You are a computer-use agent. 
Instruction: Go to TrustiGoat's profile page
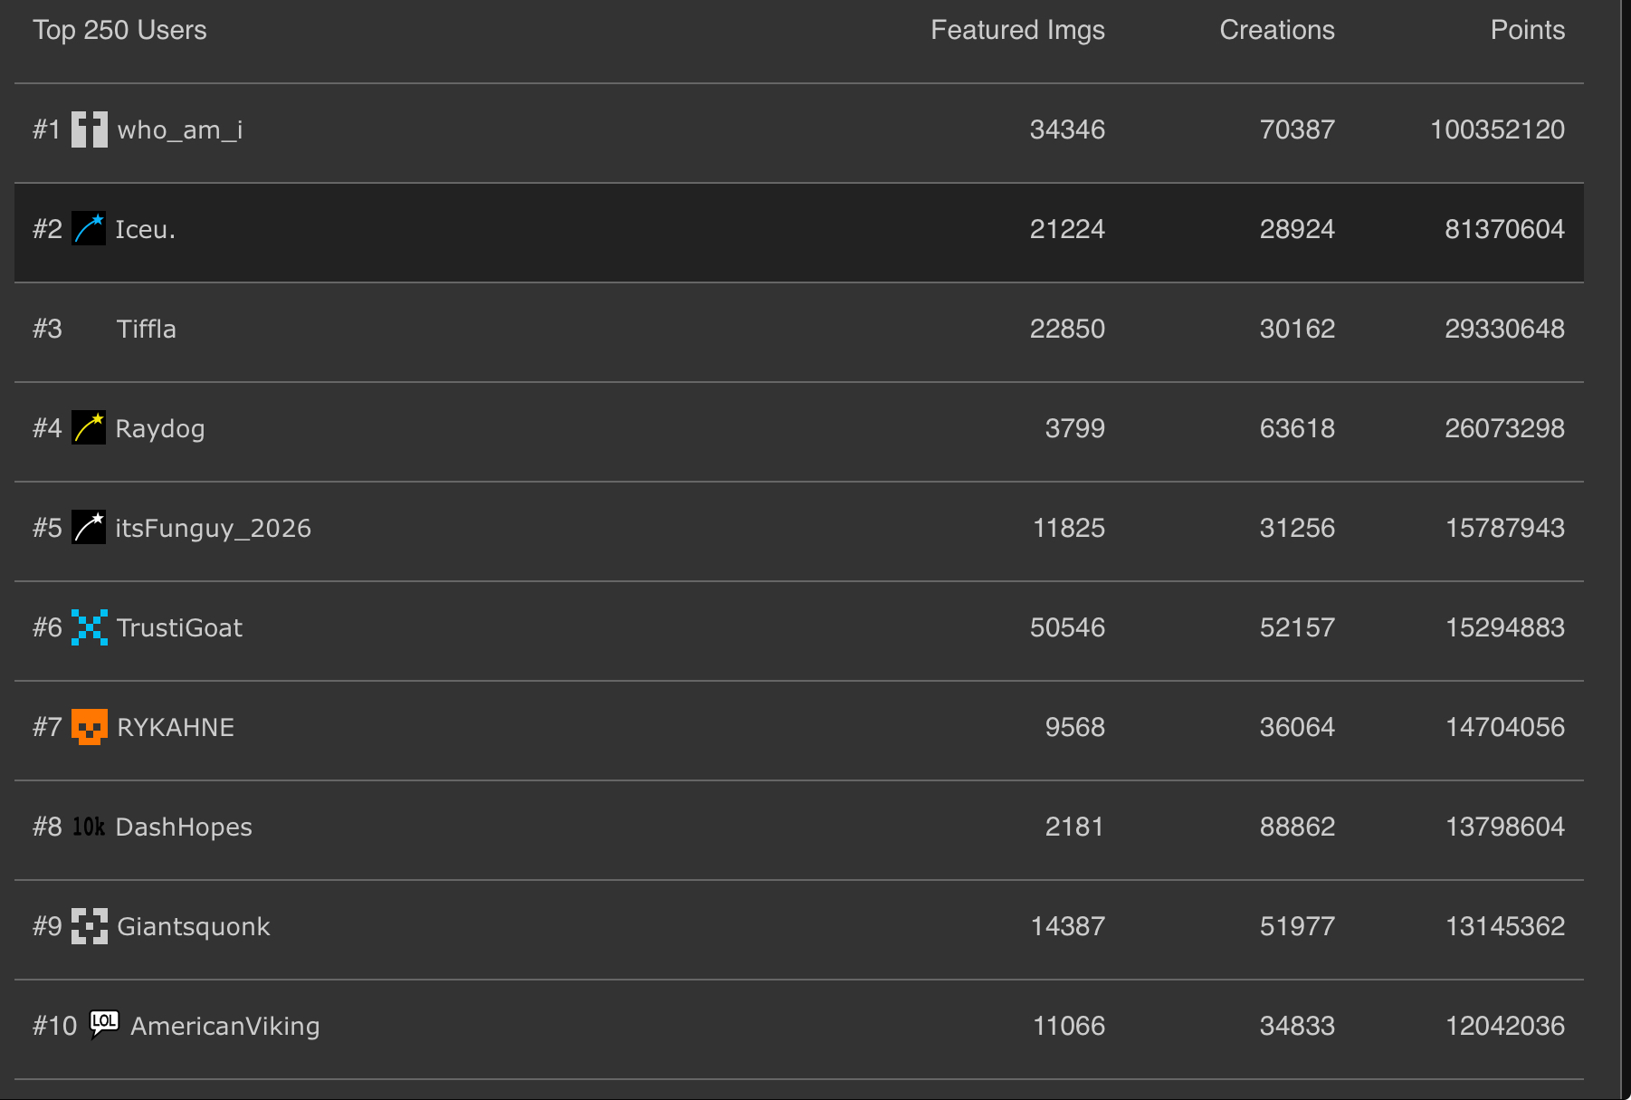(x=179, y=628)
